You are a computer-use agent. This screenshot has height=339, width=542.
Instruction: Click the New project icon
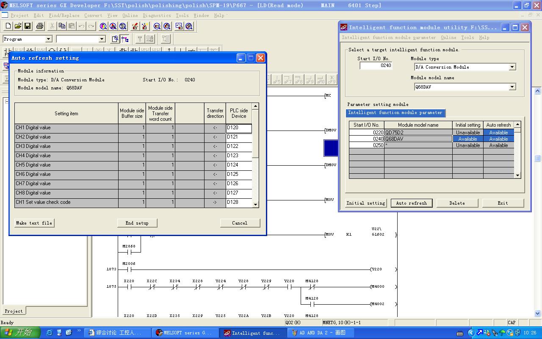point(8,26)
